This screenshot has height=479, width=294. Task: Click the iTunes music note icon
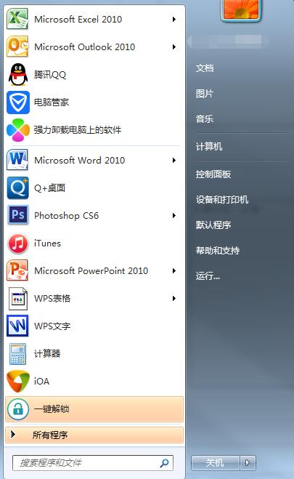[x=18, y=243]
